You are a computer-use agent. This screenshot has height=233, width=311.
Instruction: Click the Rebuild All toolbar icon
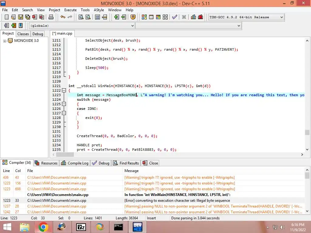[165, 17]
